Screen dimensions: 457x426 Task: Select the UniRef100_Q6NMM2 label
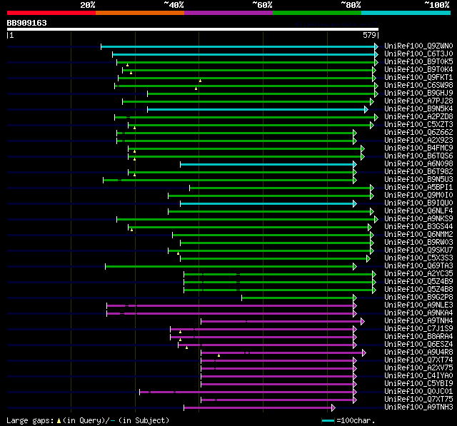coord(418,235)
